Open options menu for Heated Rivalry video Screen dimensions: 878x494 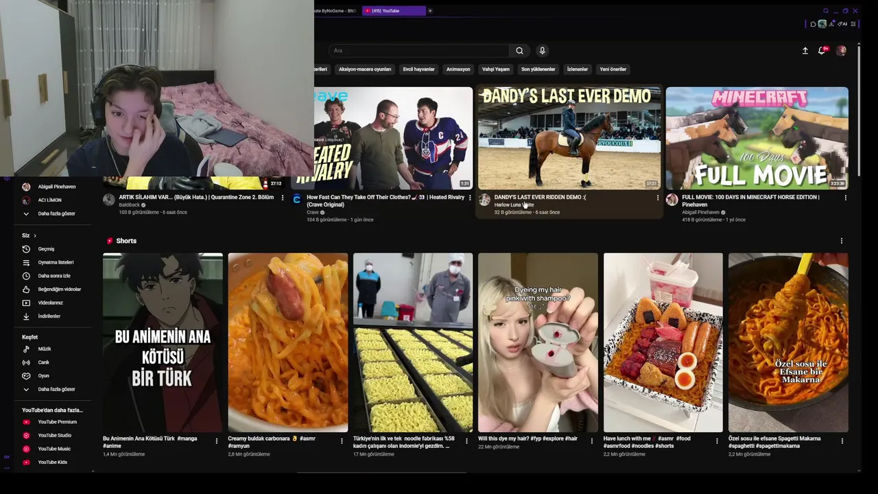pyautogui.click(x=470, y=198)
